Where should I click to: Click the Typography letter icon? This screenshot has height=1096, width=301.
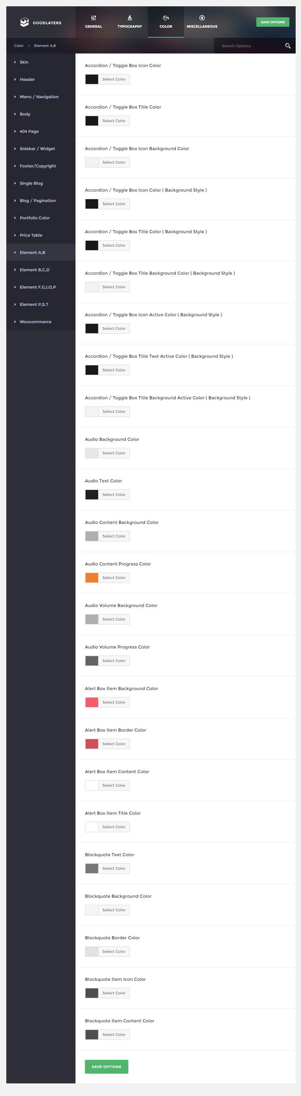(130, 18)
